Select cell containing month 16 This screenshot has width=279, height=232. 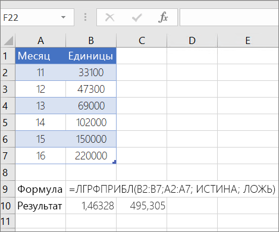[x=40, y=155]
